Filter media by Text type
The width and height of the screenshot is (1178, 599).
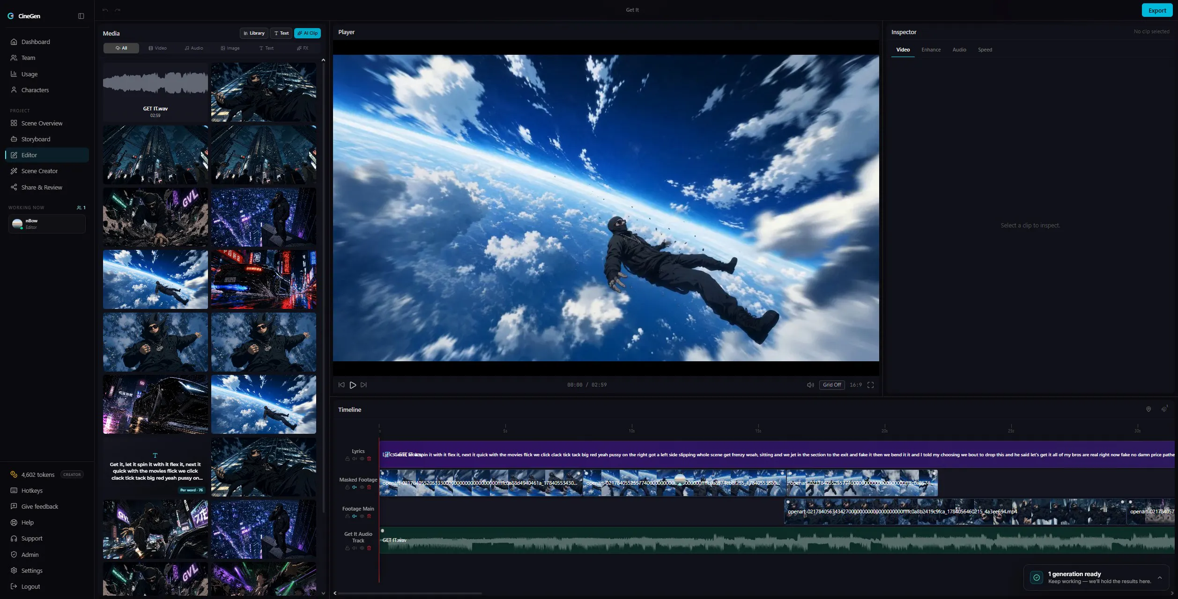tap(266, 48)
